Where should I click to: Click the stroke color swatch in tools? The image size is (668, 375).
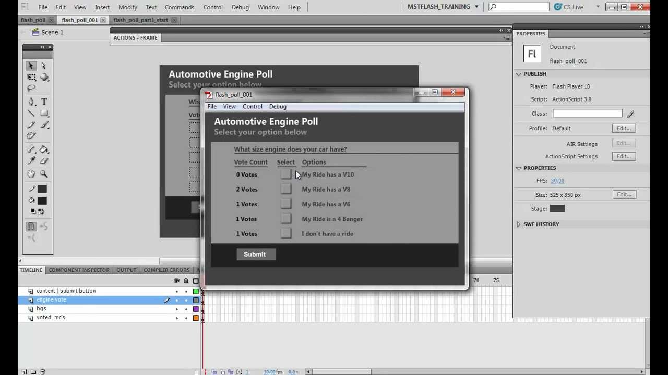point(42,189)
